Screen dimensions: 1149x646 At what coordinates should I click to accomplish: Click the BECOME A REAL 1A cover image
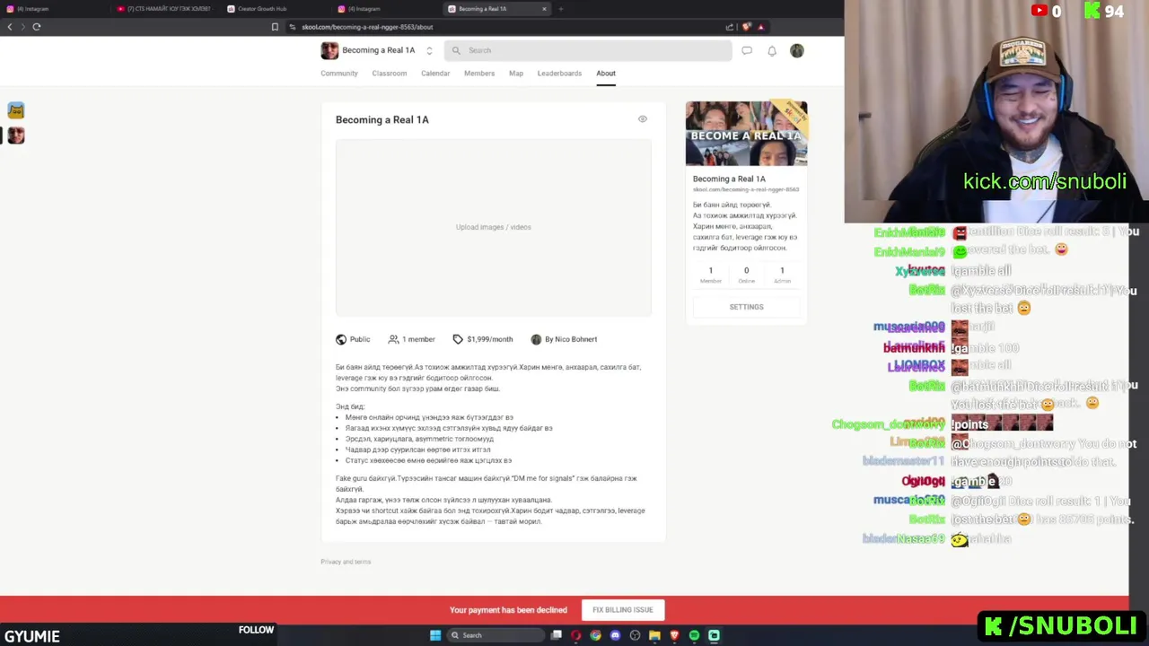pos(746,134)
